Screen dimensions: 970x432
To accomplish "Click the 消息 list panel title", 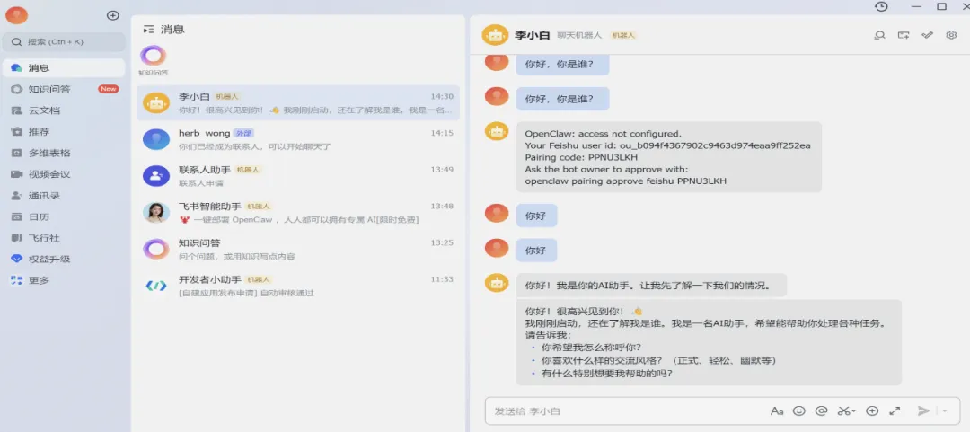I will point(172,29).
